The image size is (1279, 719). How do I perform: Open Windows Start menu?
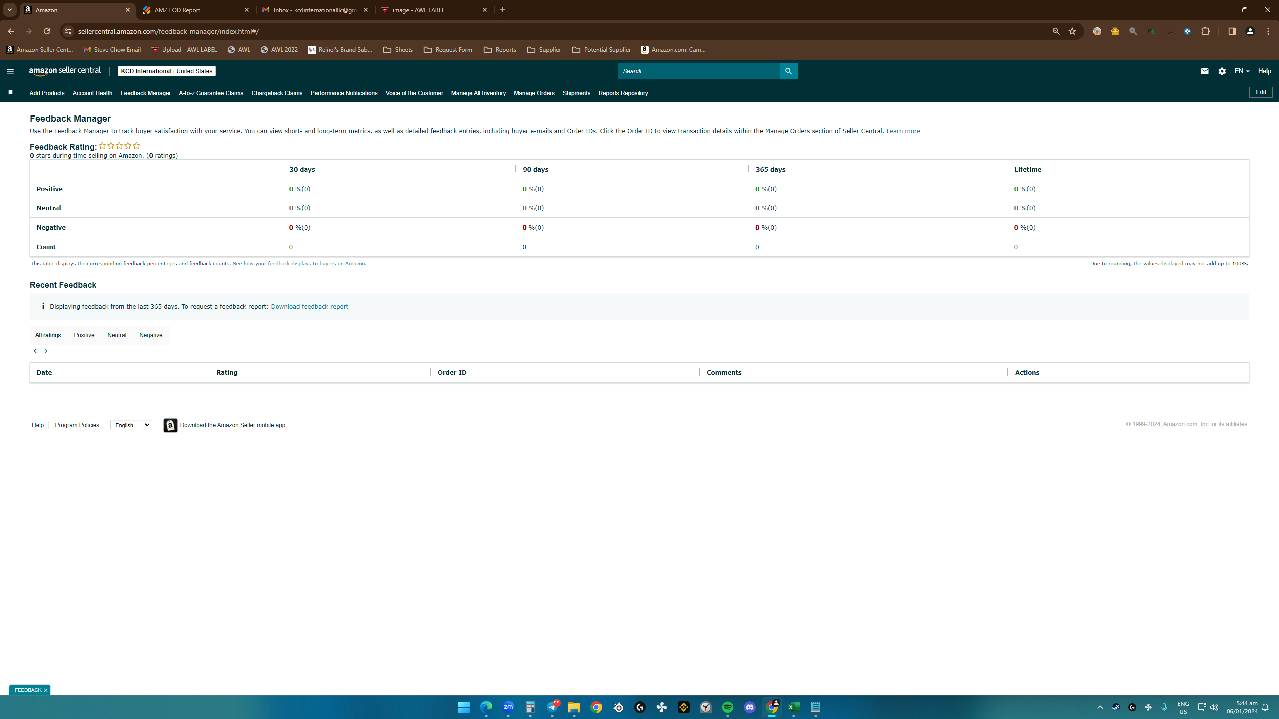coord(464,707)
